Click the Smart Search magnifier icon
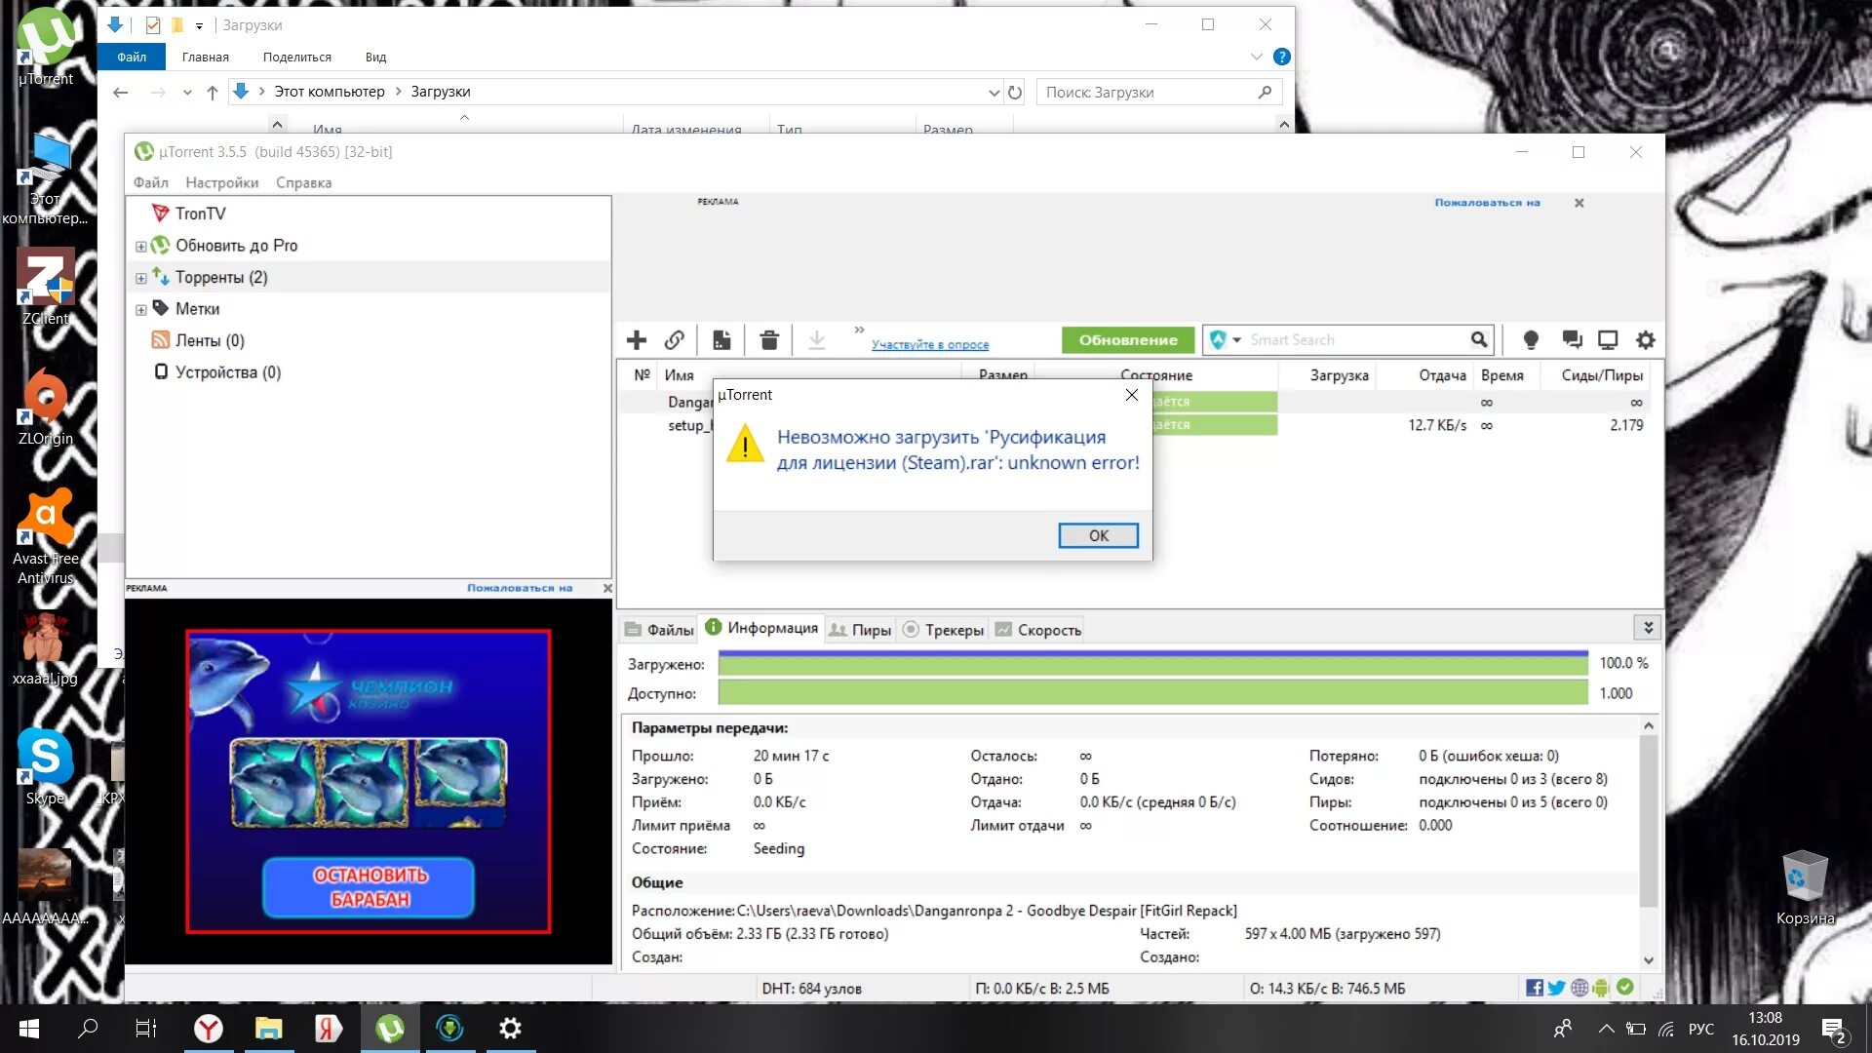Image resolution: width=1872 pixels, height=1053 pixels. pos(1479,339)
